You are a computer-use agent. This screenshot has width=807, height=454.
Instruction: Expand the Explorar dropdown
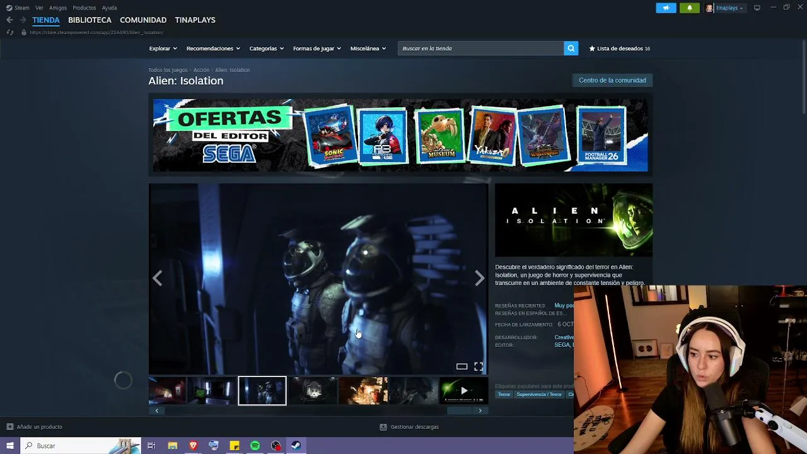pyautogui.click(x=163, y=49)
